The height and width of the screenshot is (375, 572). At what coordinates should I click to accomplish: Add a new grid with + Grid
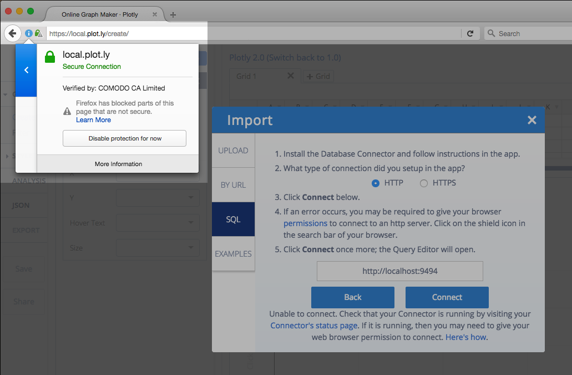pos(318,76)
